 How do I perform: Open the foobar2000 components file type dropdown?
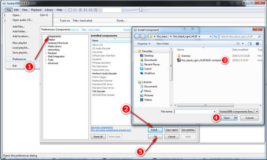pos(239,112)
